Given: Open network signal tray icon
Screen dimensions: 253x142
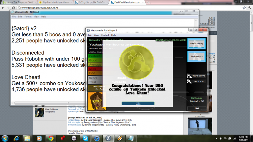Looking at the screenshot, I should point(234,138).
